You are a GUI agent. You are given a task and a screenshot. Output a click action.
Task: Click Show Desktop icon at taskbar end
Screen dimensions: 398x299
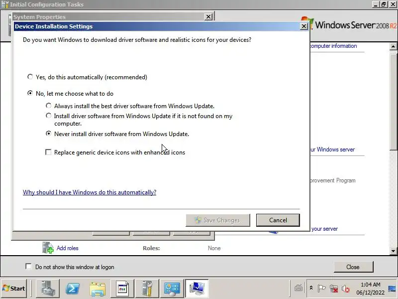(393, 289)
